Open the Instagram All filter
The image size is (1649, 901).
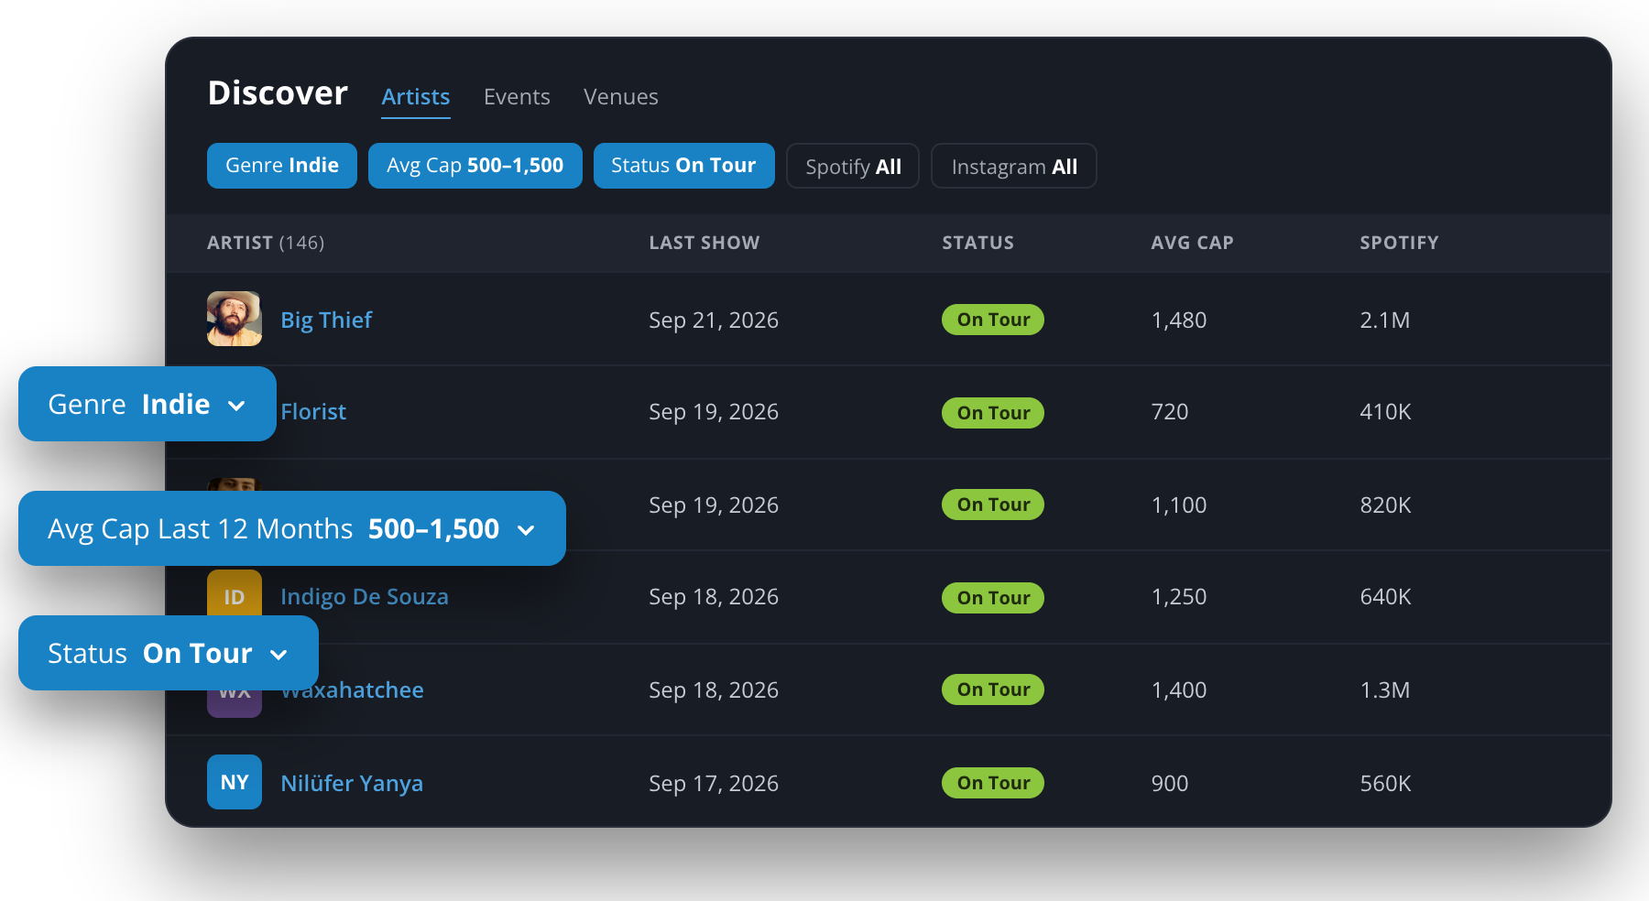(x=1014, y=166)
